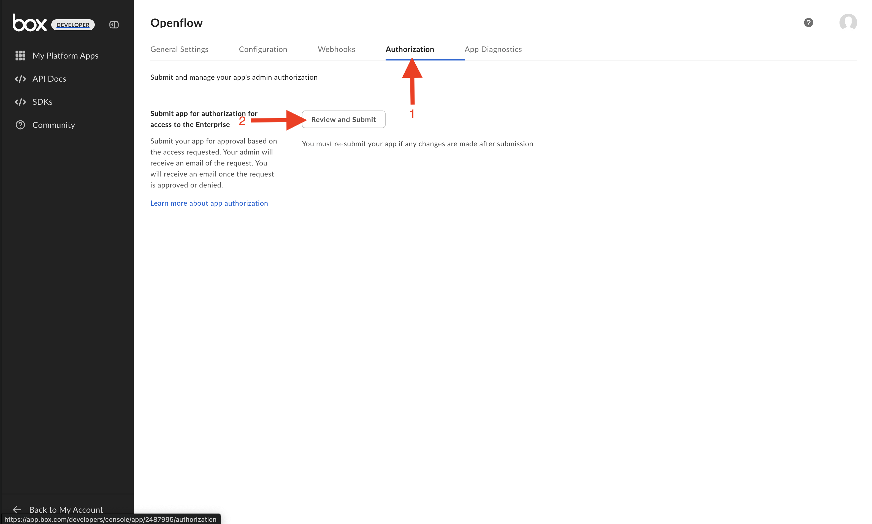Open help via top-right question icon

pyautogui.click(x=808, y=23)
